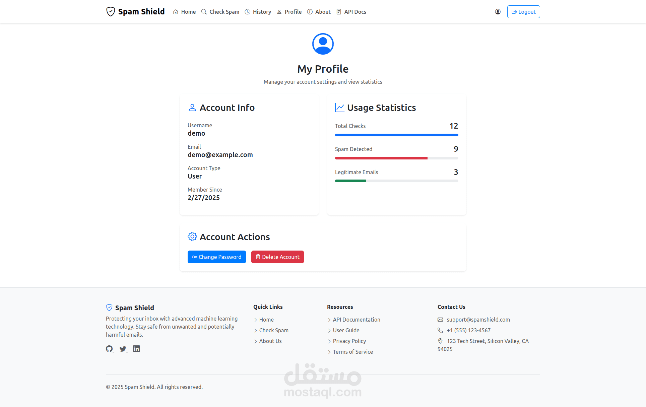Screen dimensions: 646x407
Task: Open the User Guide footer link
Action: pyautogui.click(x=346, y=330)
